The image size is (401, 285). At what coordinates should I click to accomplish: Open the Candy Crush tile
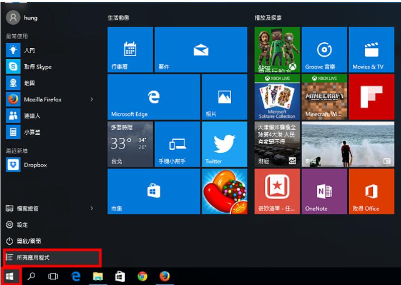225,192
